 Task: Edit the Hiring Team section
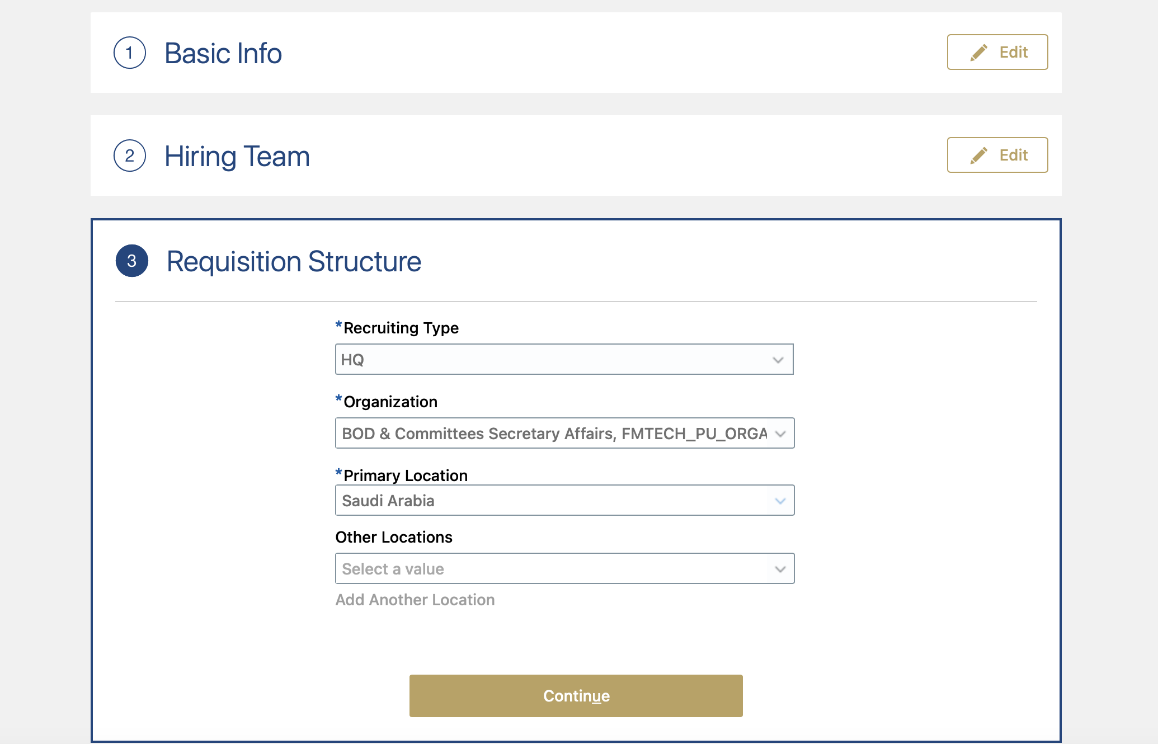(997, 155)
